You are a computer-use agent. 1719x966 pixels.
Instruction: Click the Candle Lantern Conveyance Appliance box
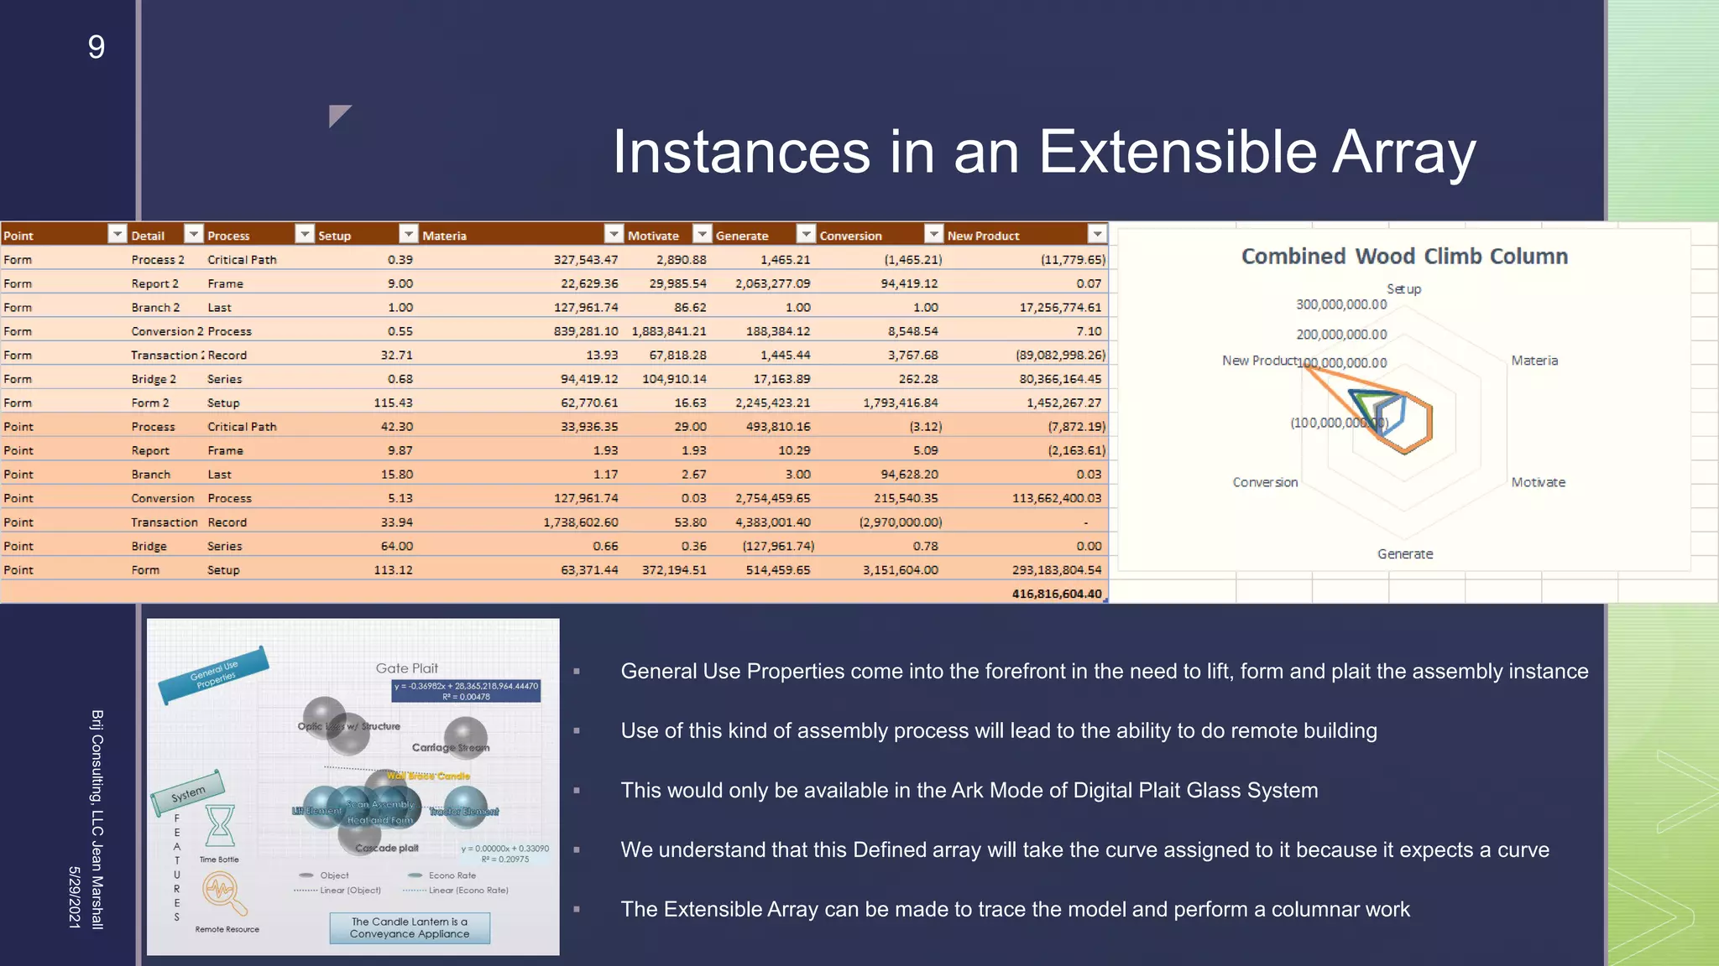[x=410, y=927]
